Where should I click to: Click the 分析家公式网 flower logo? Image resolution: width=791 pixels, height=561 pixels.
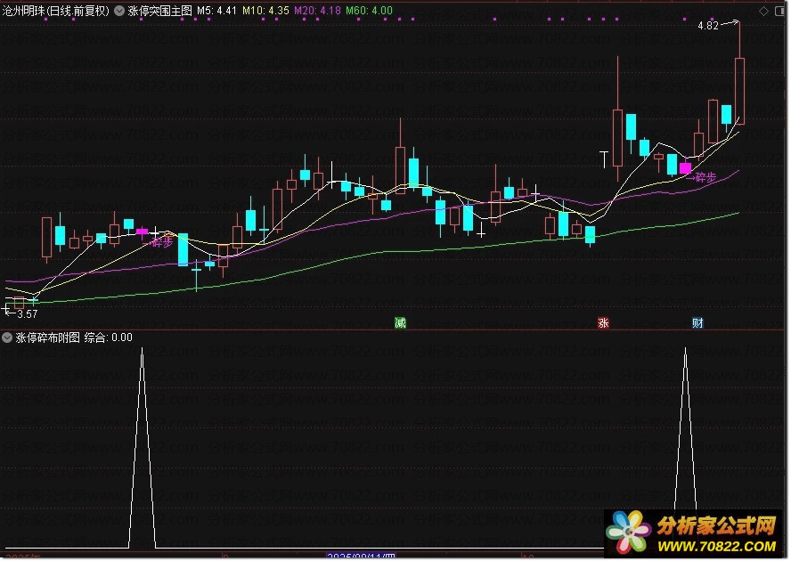[630, 533]
